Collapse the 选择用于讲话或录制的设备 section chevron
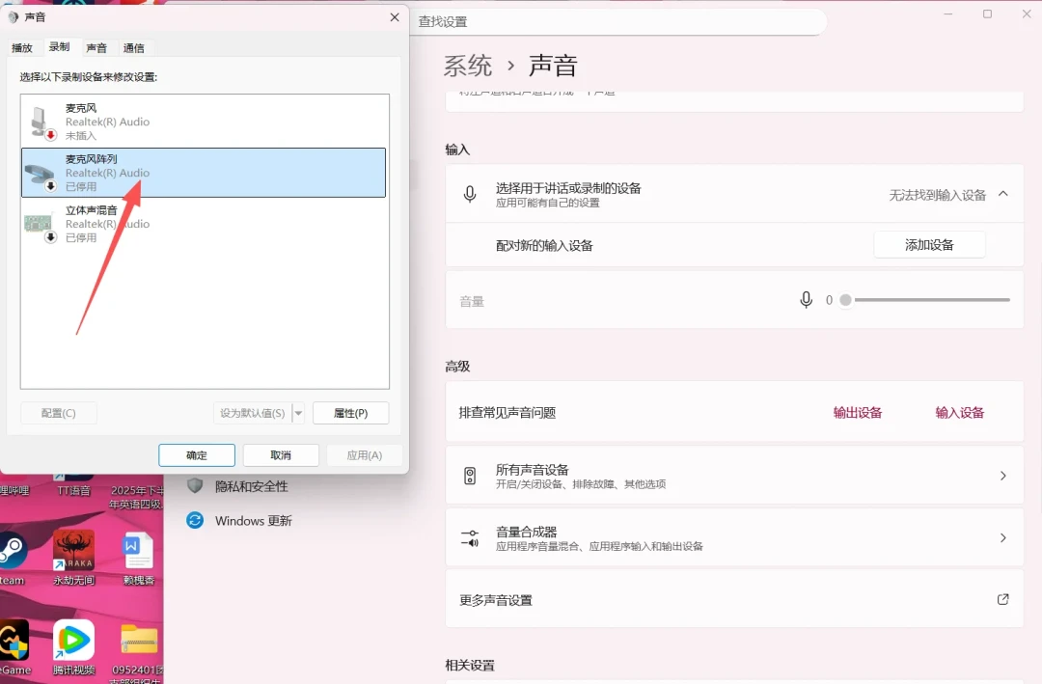 point(1003,194)
